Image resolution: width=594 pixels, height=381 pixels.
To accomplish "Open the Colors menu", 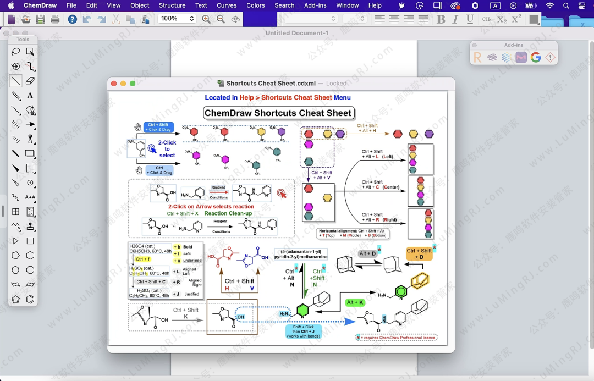I will [x=255, y=5].
